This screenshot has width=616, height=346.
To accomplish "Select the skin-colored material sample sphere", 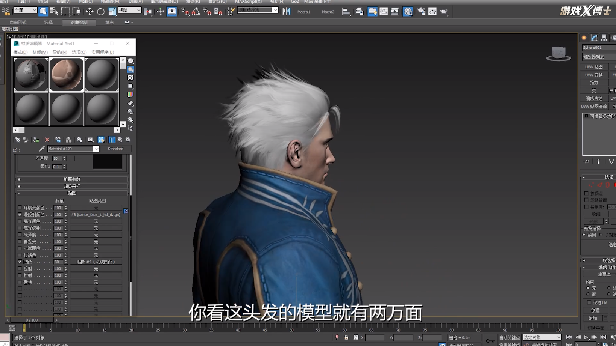I will point(66,74).
